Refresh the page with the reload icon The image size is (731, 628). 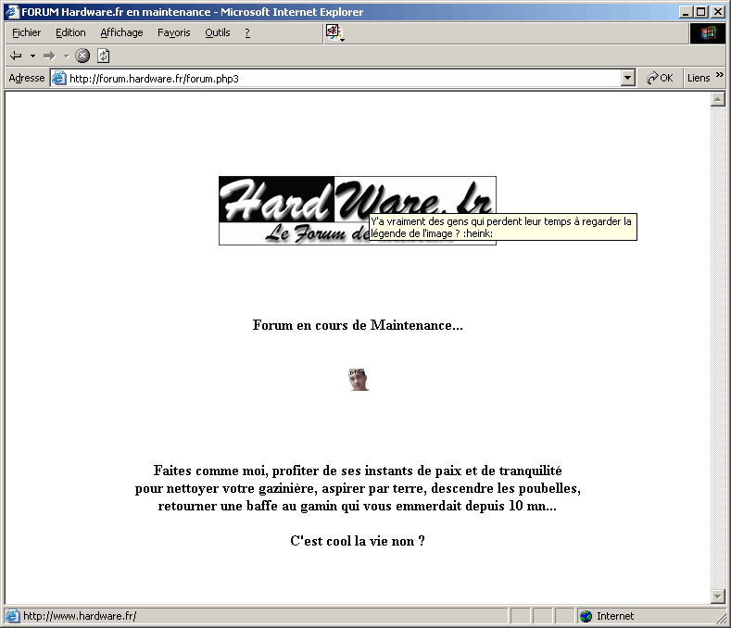click(x=104, y=56)
